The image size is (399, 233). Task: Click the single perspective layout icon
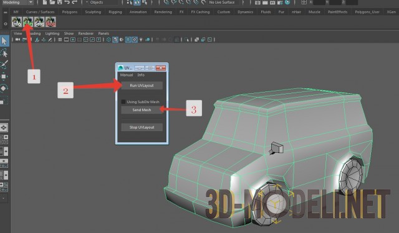[4, 127]
